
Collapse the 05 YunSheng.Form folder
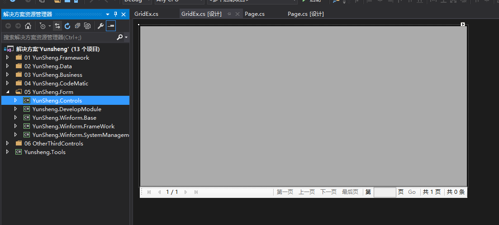pyautogui.click(x=8, y=92)
